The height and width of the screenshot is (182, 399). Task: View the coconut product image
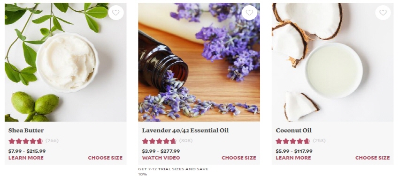[x=333, y=62]
